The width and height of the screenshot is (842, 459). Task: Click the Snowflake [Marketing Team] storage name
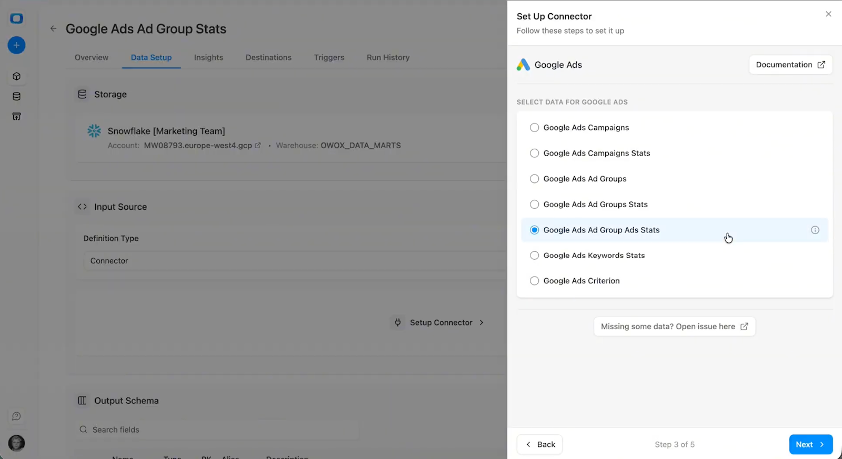point(166,131)
